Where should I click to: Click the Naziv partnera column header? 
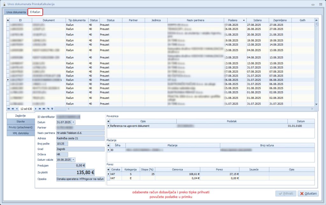[x=195, y=20]
